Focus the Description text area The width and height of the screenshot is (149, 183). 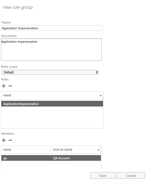click(51, 50)
